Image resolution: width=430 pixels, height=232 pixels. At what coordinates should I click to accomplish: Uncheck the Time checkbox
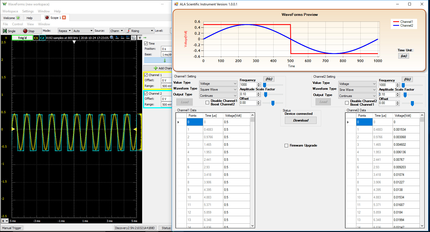pos(146,43)
